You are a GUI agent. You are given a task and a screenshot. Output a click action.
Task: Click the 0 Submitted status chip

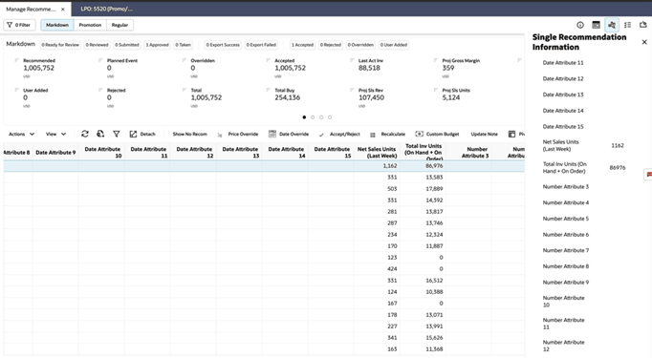127,45
